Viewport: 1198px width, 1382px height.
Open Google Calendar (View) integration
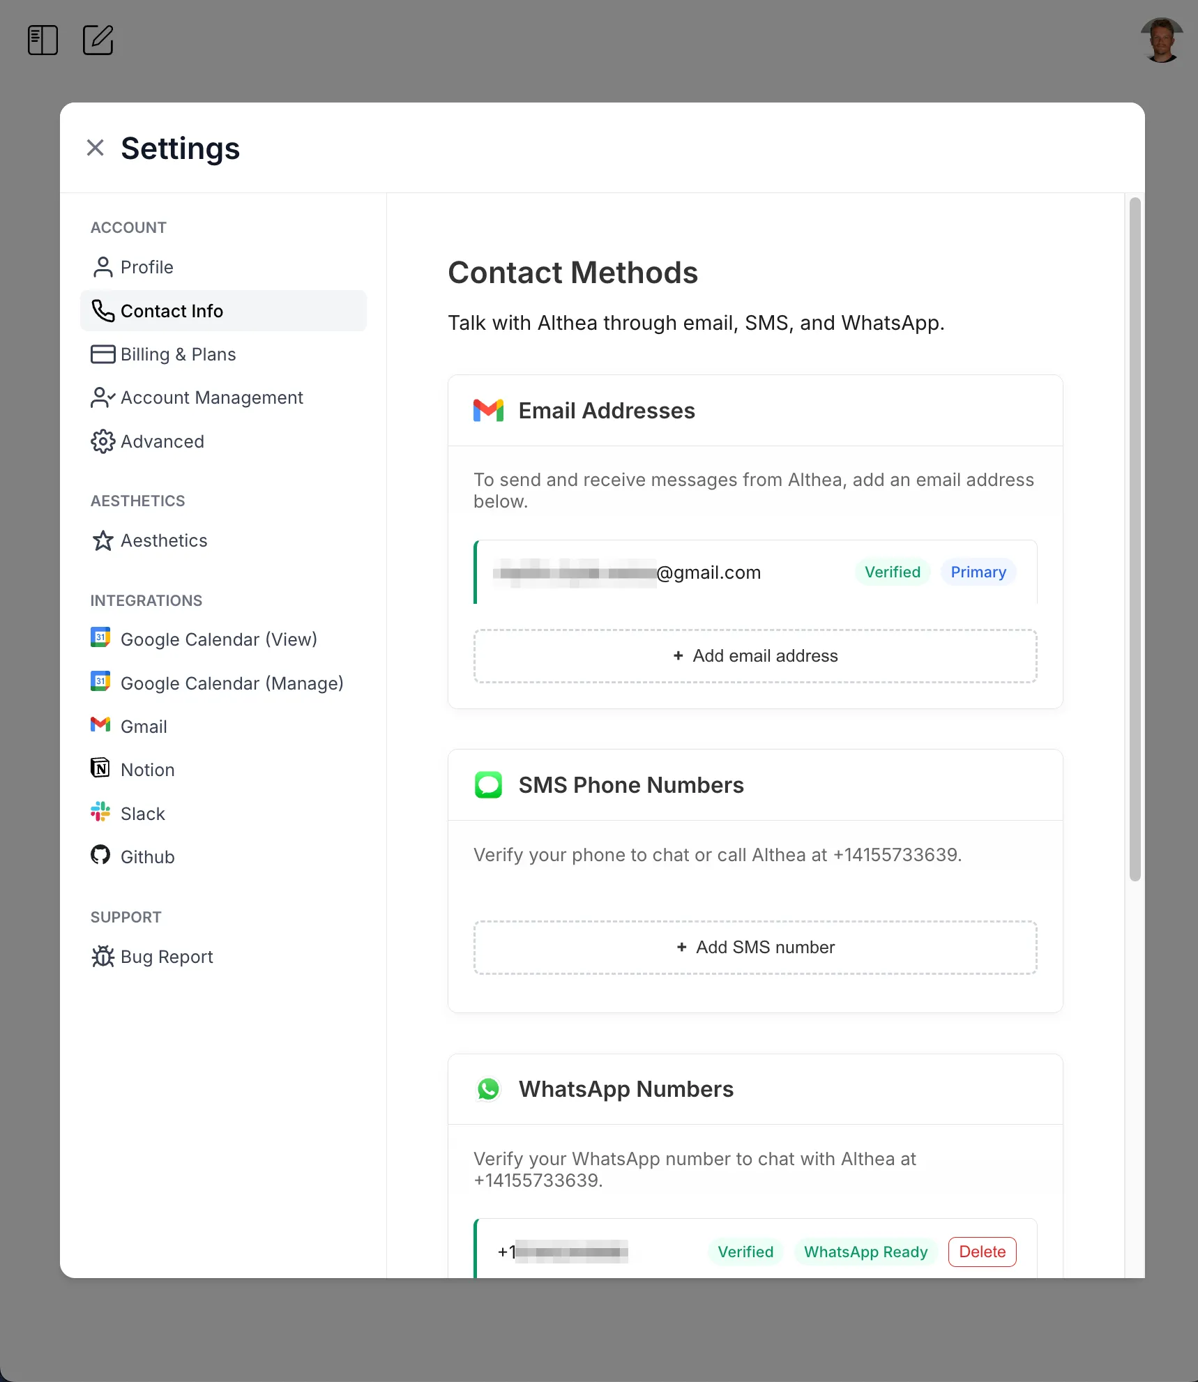click(x=223, y=639)
